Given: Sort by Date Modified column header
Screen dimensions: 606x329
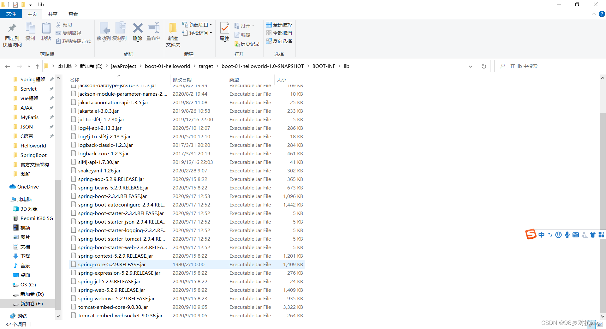Looking at the screenshot, I should [199, 80].
